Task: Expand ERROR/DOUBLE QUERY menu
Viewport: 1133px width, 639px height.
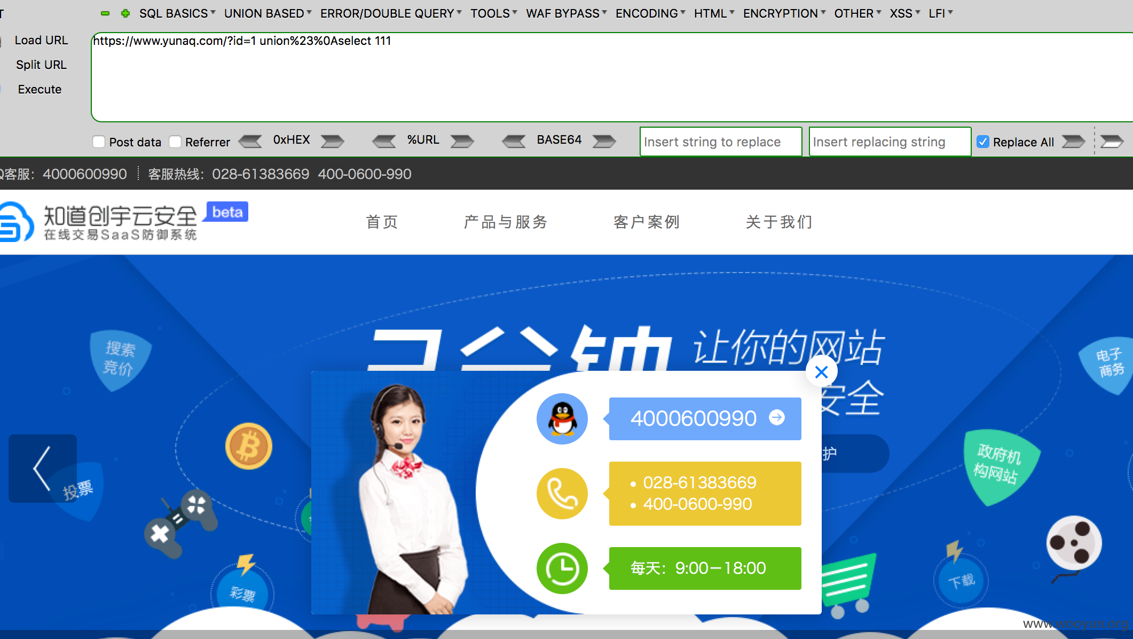Action: 391,13
